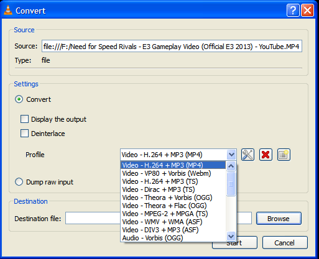Enable the Deinterlace checkbox

coord(24,134)
